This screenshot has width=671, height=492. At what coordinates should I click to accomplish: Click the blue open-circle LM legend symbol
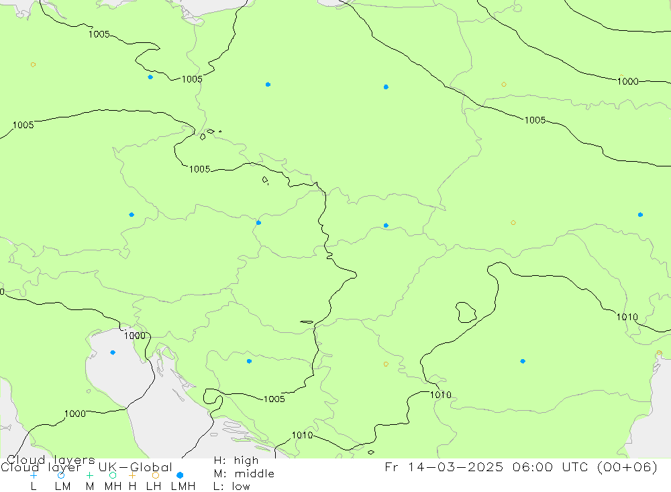pyautogui.click(x=61, y=475)
